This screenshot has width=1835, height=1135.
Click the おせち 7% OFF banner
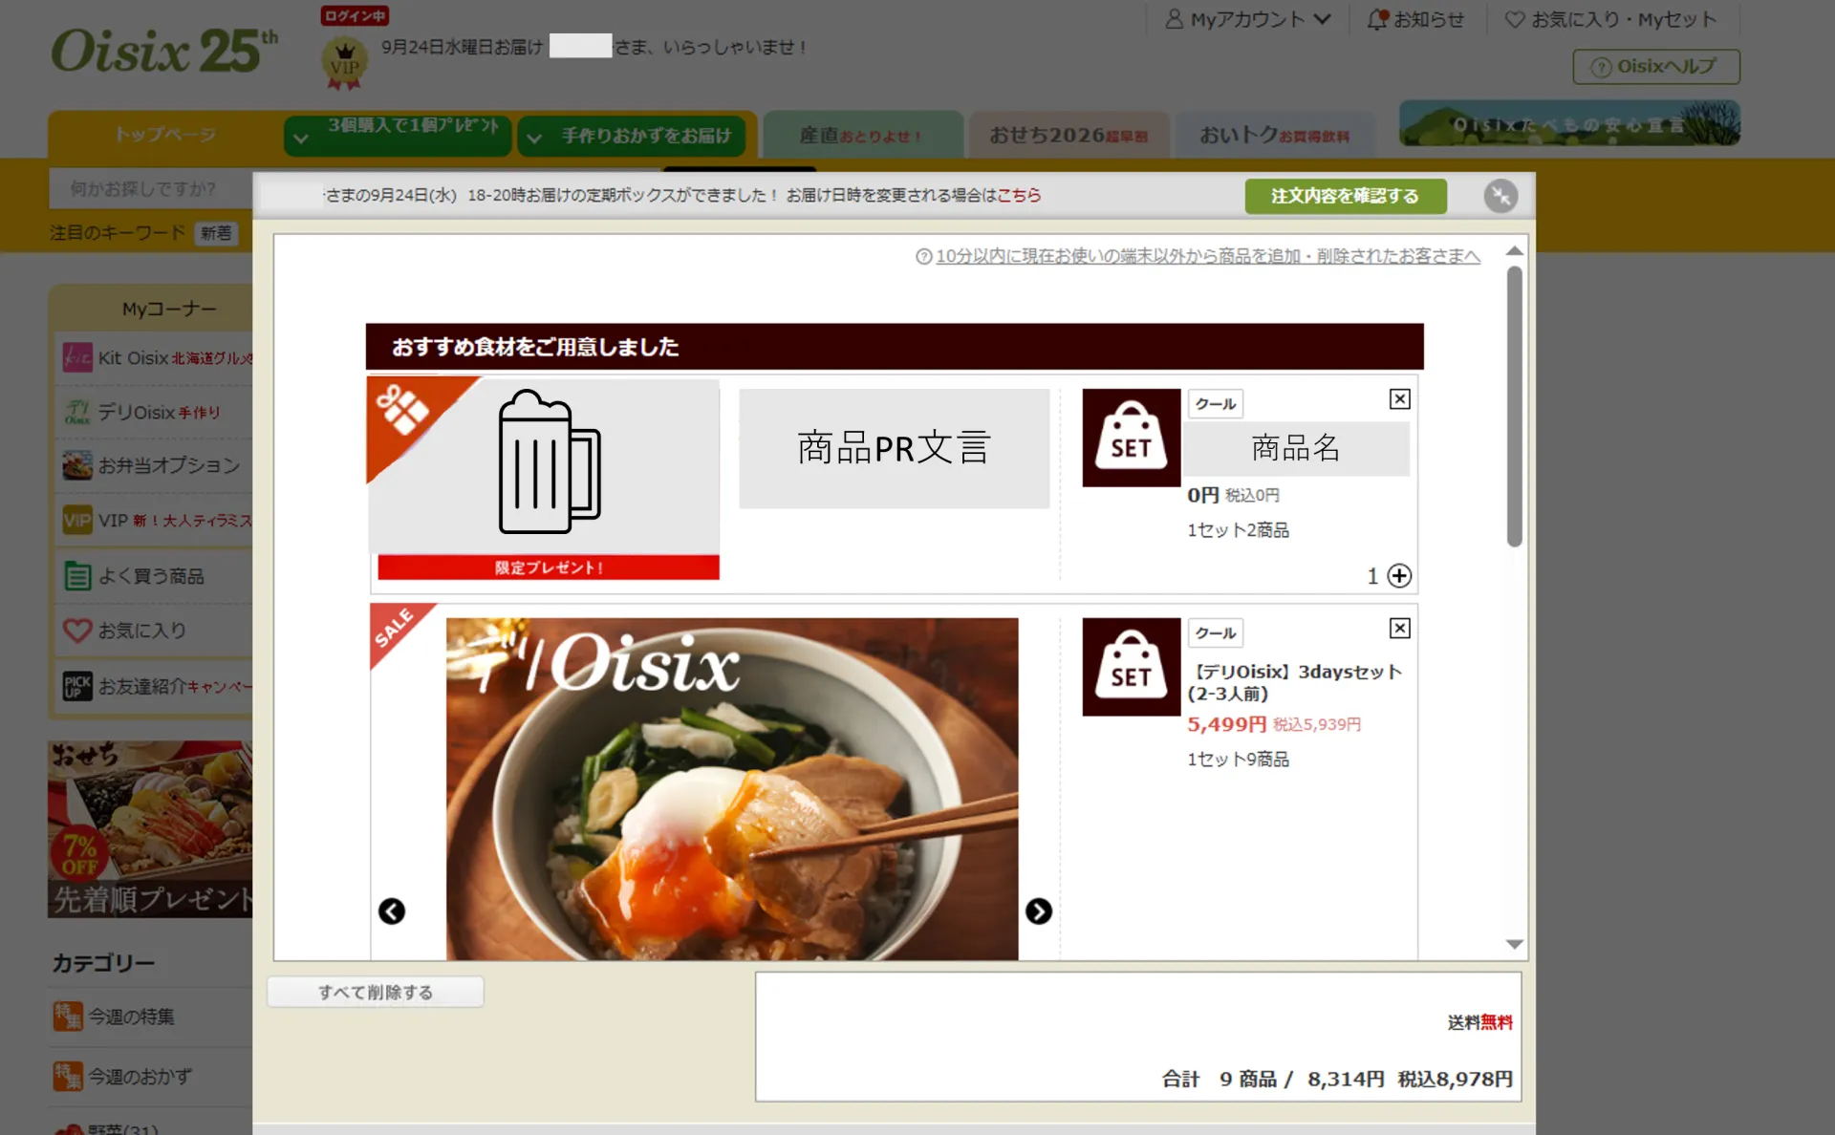pyautogui.click(x=151, y=829)
